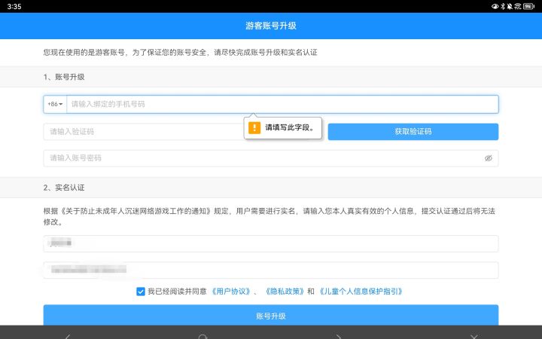Open the +86 country code dropdown
Viewport: 542px width, 339px height.
pos(55,104)
